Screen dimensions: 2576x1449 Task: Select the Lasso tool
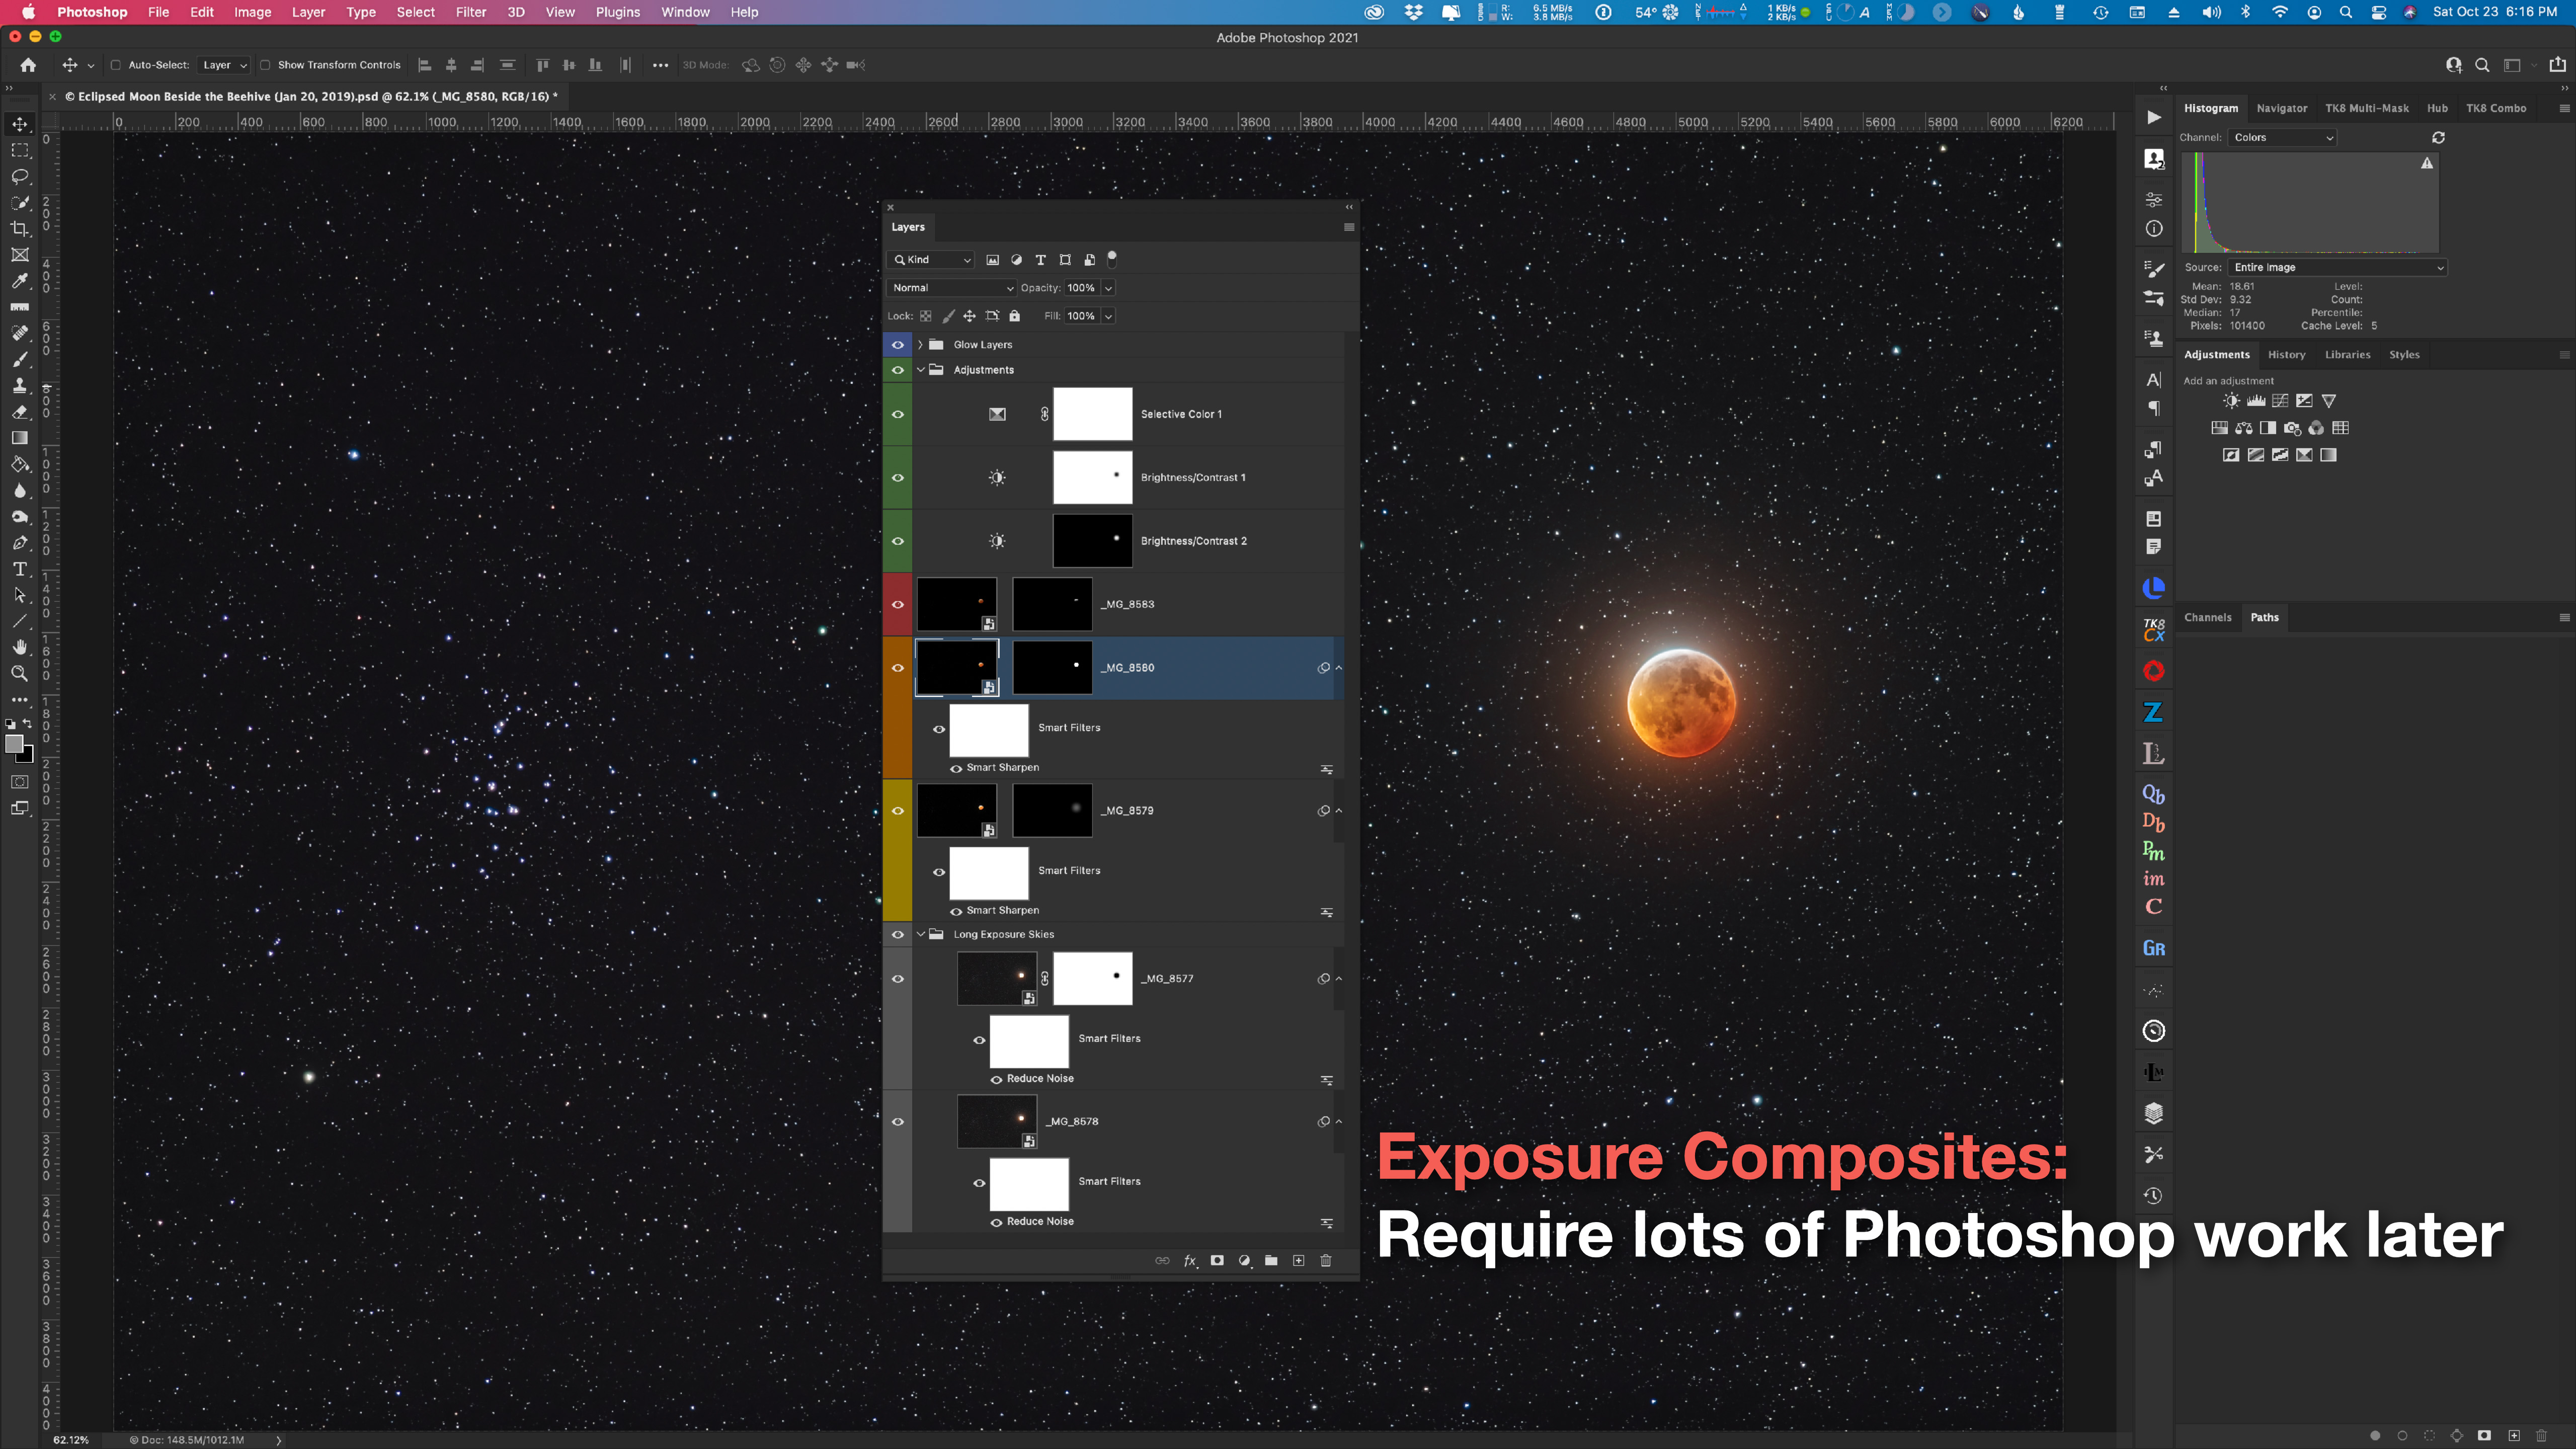pyautogui.click(x=20, y=177)
